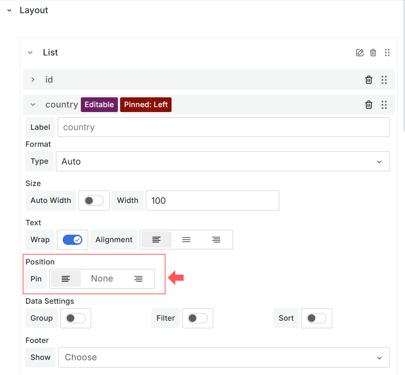
Task: Click the Width value field
Action: 212,200
